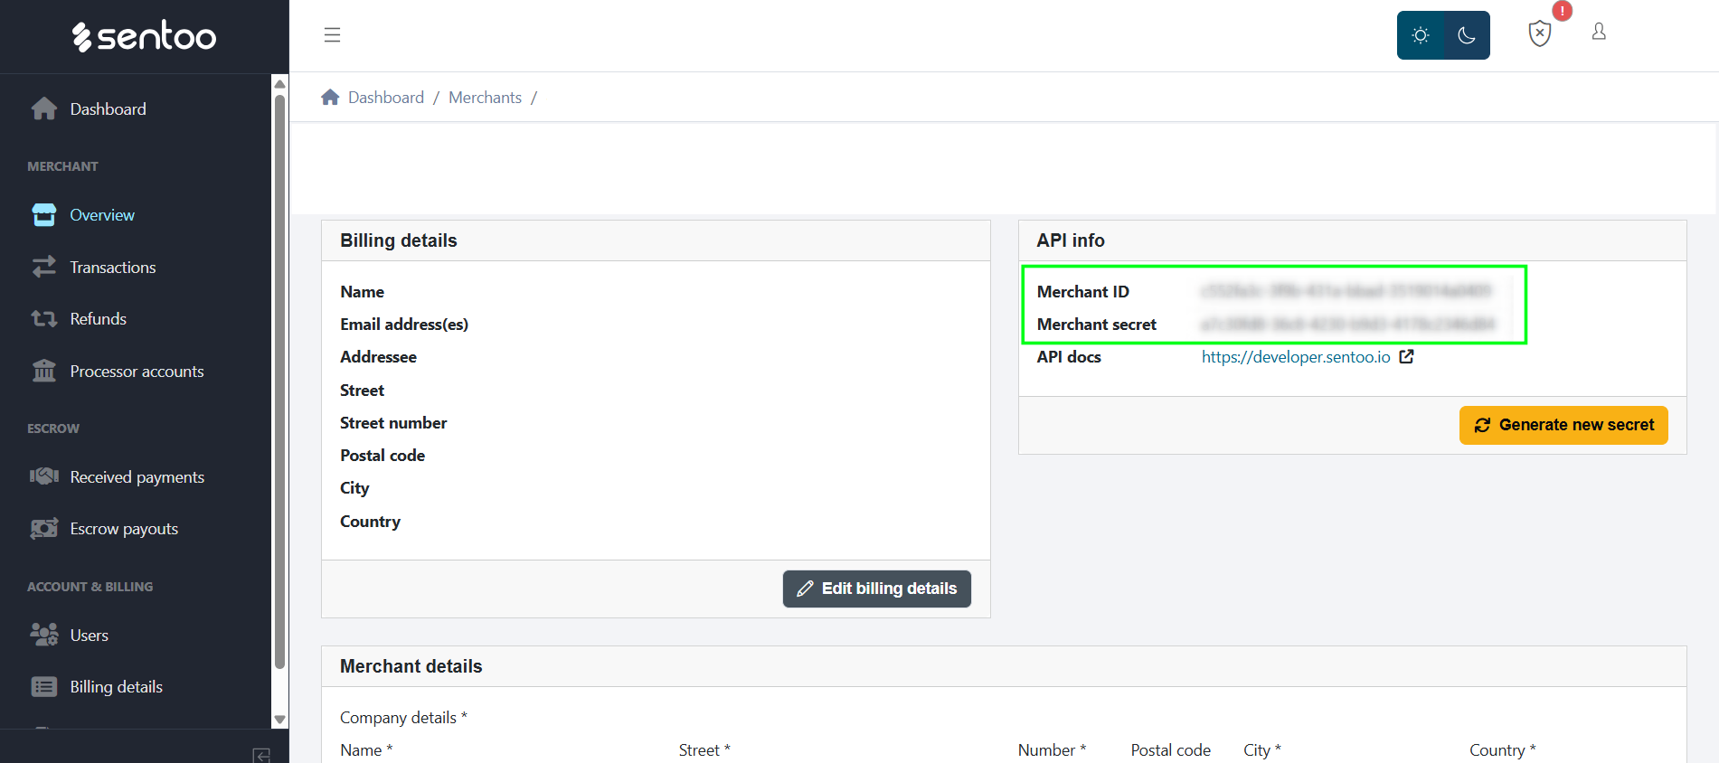Open Users in sidebar

[89, 636]
